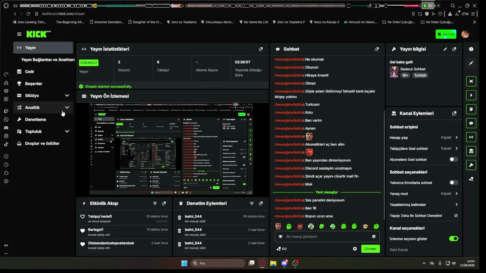Click the pencil edit icon in the right toolbar

click(x=471, y=63)
